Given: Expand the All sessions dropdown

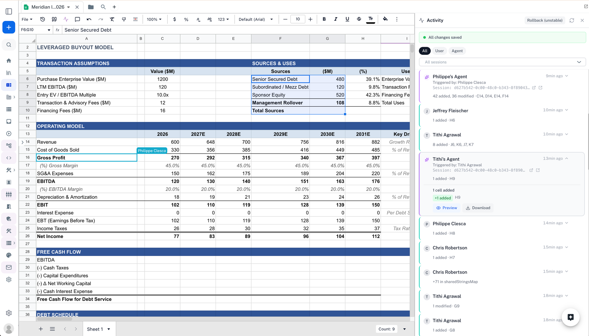Looking at the screenshot, I should click(502, 62).
